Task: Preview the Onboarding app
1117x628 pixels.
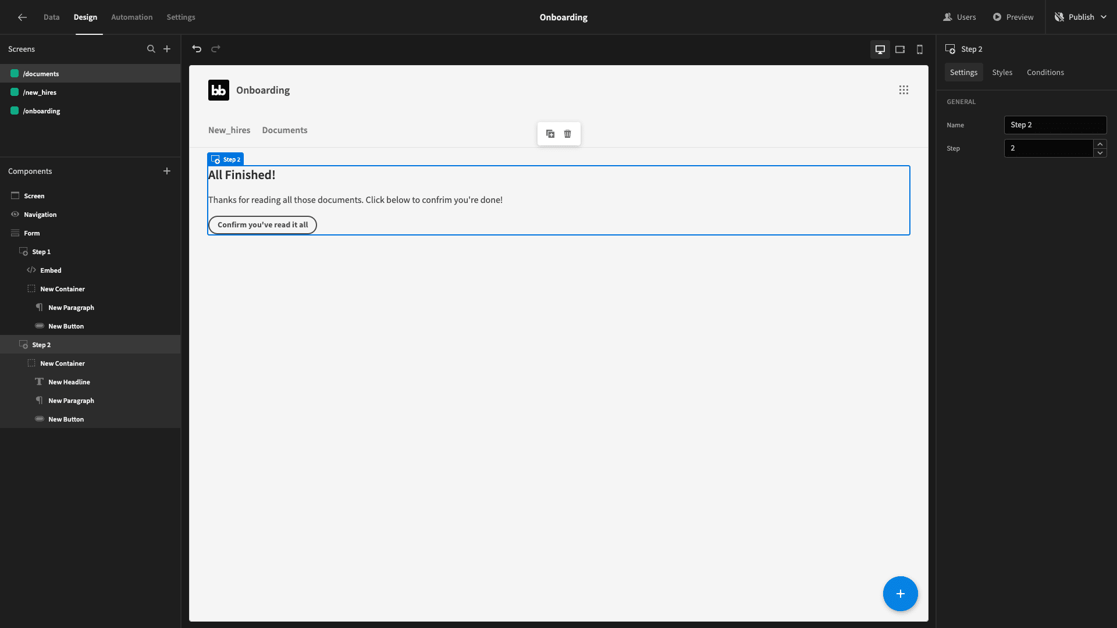Action: click(x=1013, y=17)
